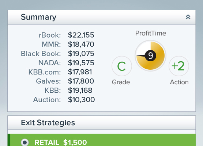Image resolution: width=203 pixels, height=146 pixels.
Task: Click the Summary panel header
Action: click(102, 17)
